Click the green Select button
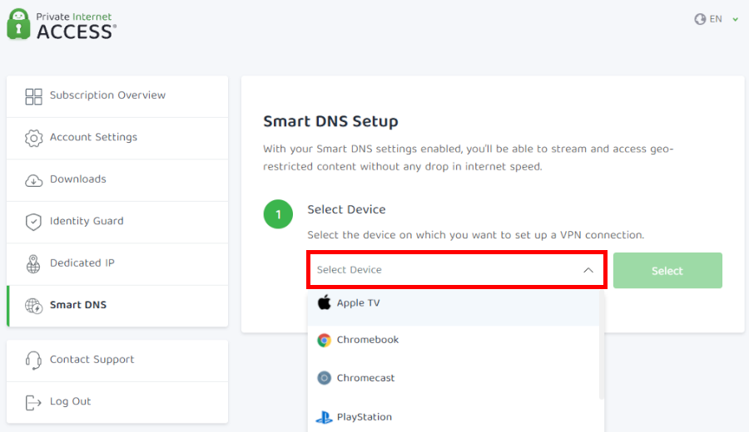 coord(667,270)
